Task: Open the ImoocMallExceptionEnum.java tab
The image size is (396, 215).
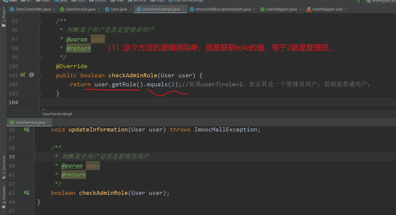Action: tap(223, 9)
